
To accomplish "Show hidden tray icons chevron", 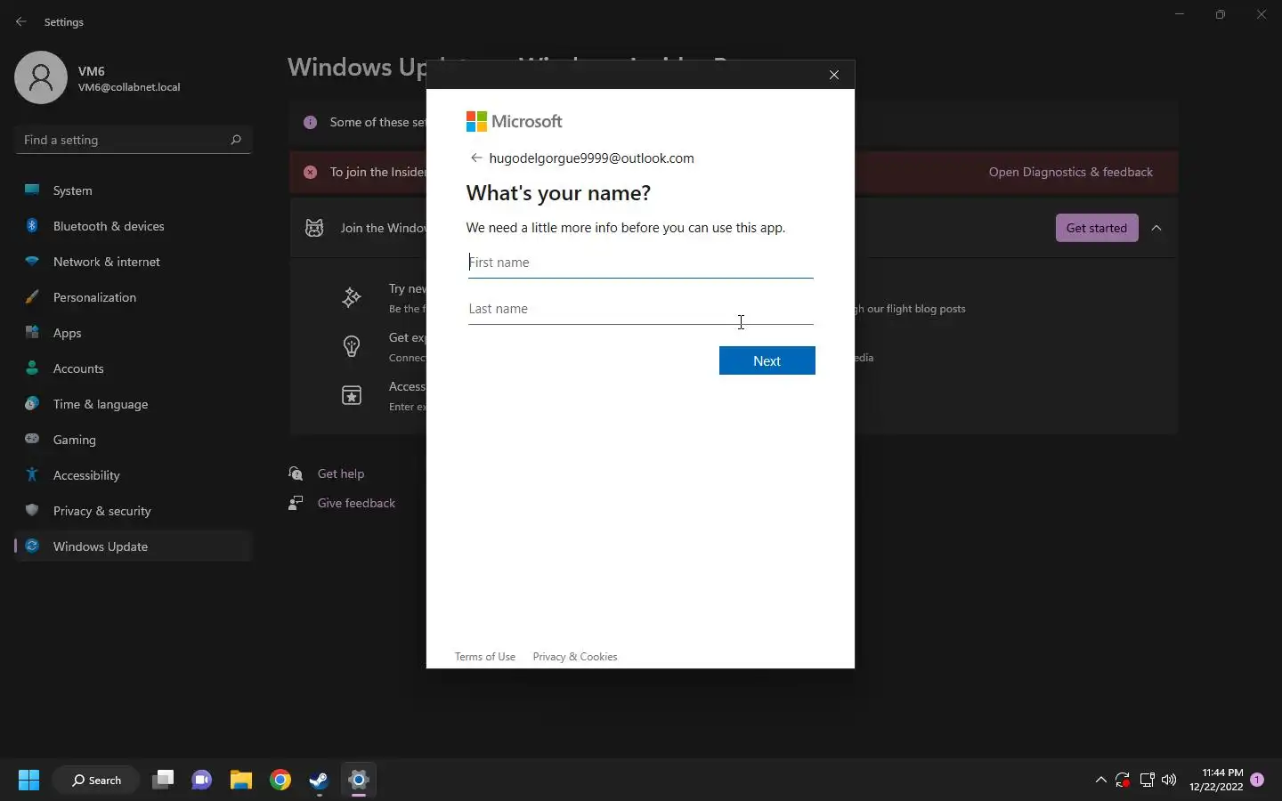I will [1100, 781].
